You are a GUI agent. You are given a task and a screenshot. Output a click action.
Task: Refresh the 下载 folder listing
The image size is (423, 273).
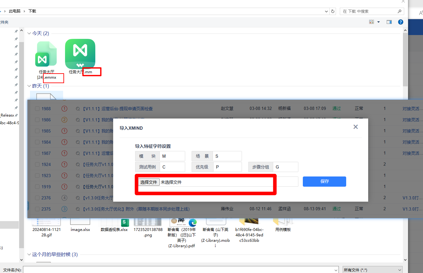[333, 11]
